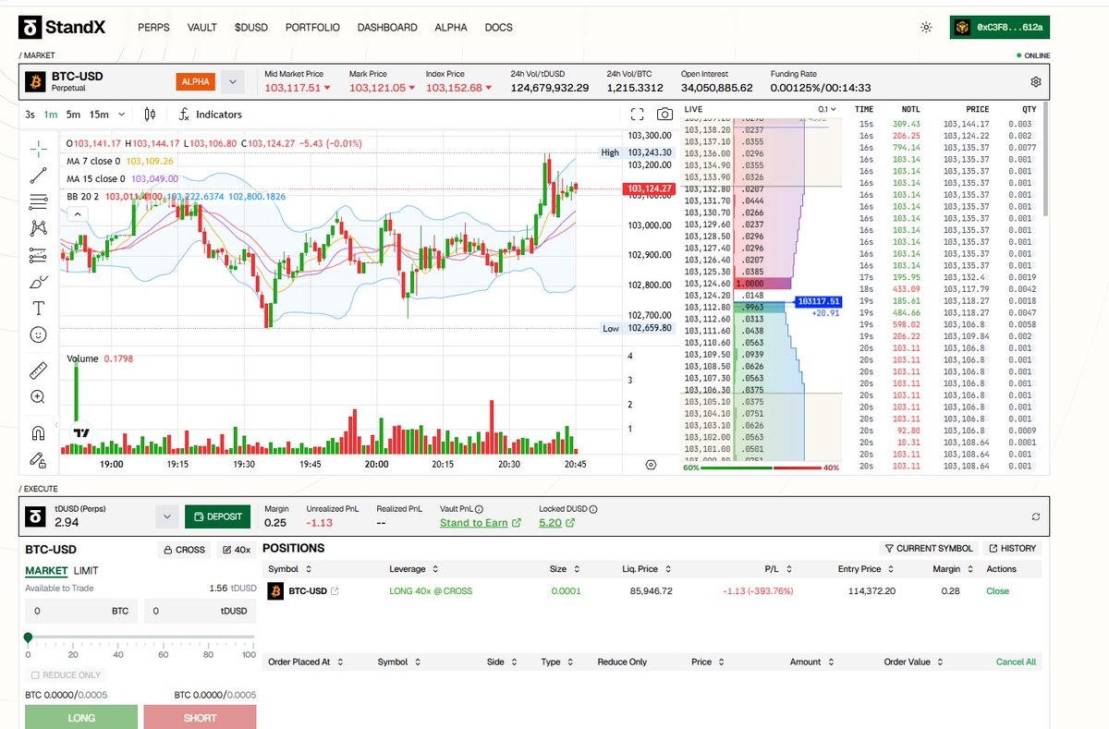Select the ruler measure tool

[38, 371]
